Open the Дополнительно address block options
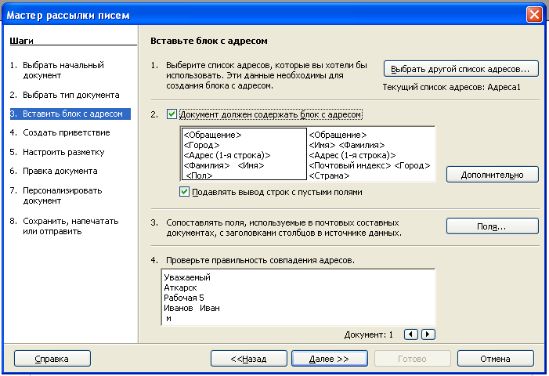Image resolution: width=549 pixels, height=376 pixels. tap(492, 175)
